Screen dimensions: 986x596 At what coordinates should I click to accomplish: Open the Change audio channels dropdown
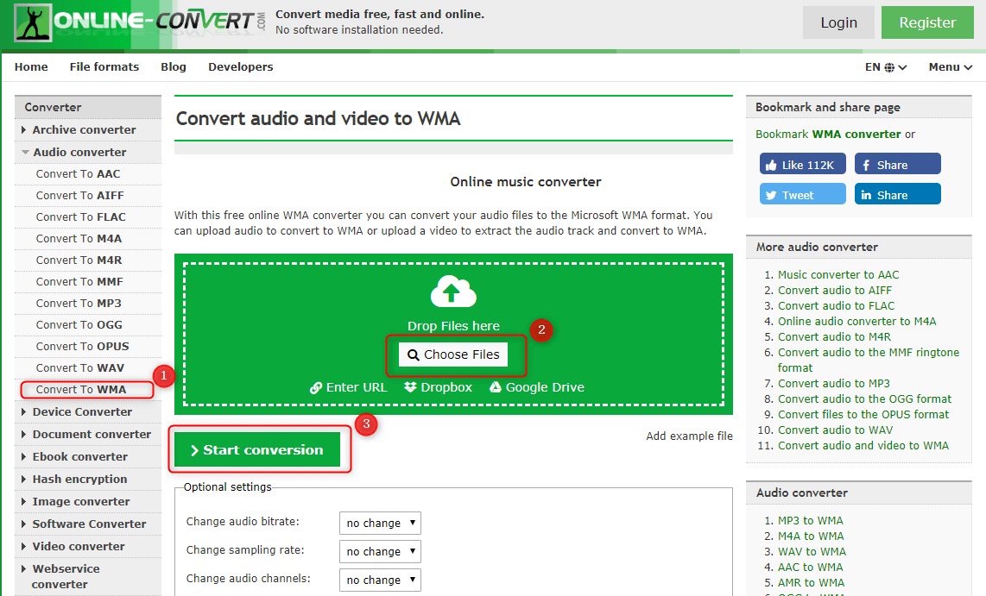[x=380, y=580]
